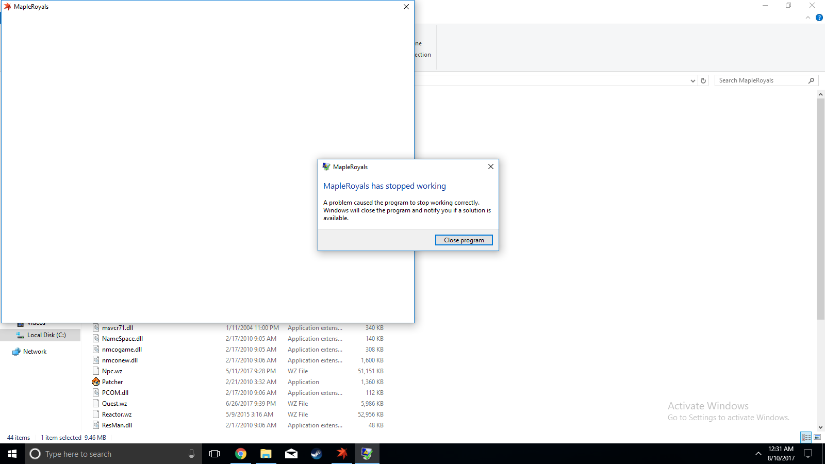Click the taskbar microphone icon
825x464 pixels.
pyautogui.click(x=191, y=454)
